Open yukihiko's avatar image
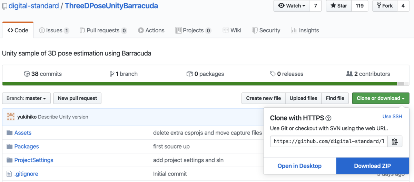 (x=11, y=117)
